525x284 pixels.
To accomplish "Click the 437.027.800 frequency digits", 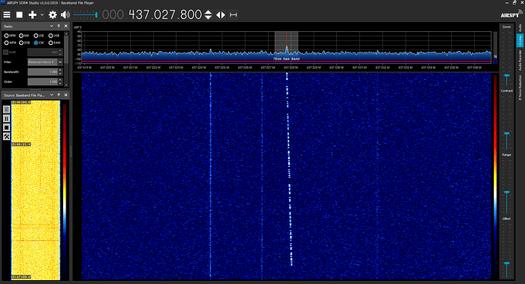I will [165, 14].
